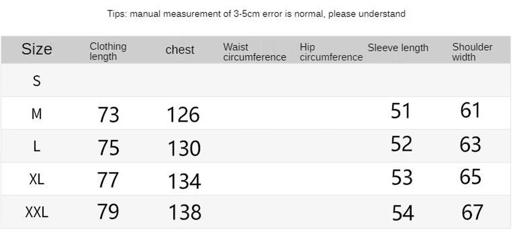513x230 pixels.
Task: Select the chest column header
Action: point(180,50)
